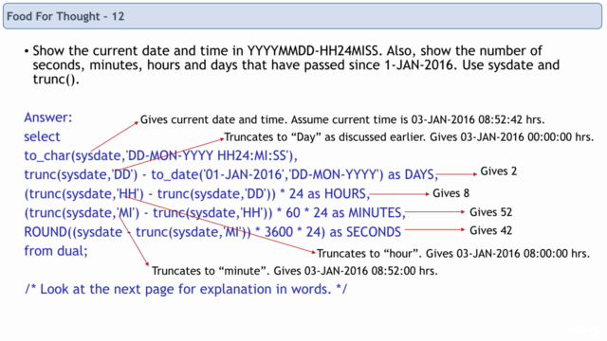Click the 'Gives 8' annotation
The width and height of the screenshot is (607, 341).
tap(451, 193)
